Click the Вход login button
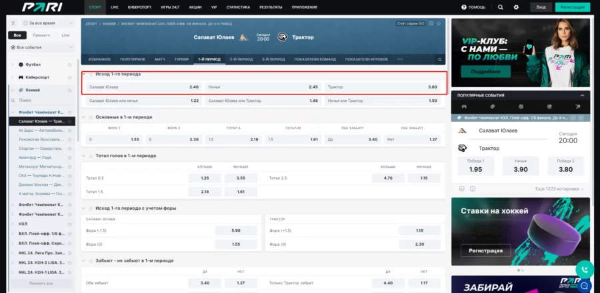The width and height of the screenshot is (600, 293). (541, 7)
